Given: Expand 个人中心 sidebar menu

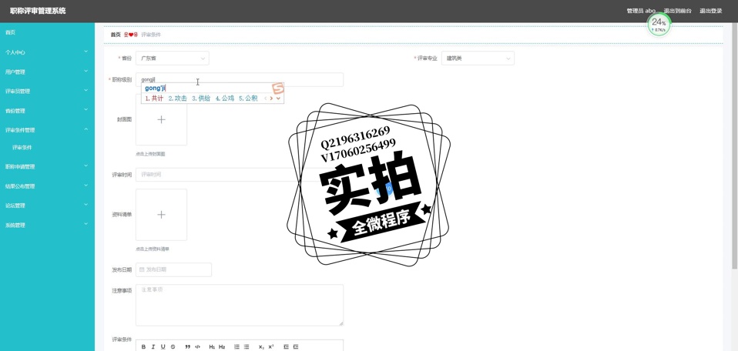Looking at the screenshot, I should coord(47,52).
